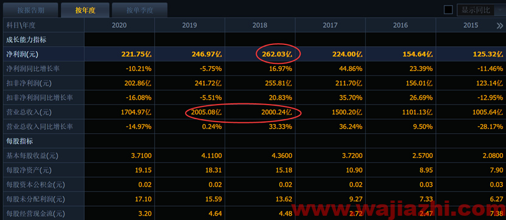Viewport: 506px width, 220px height.
Task: Click the 2018 column header
Action: click(x=260, y=25)
